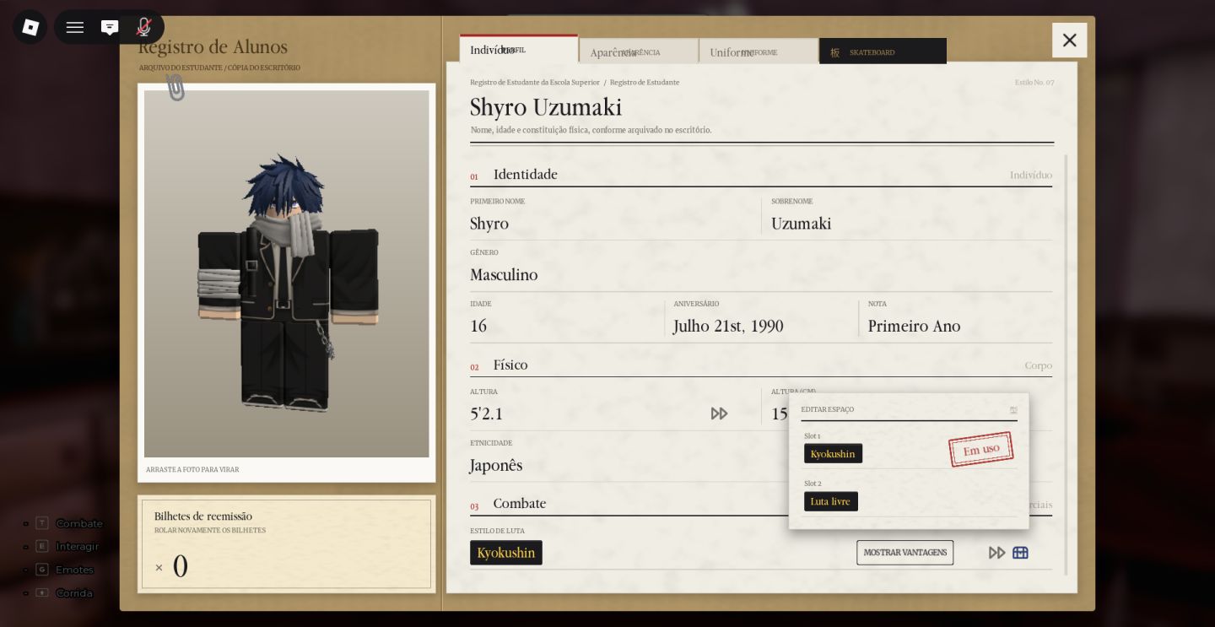Click the small icon in Editar Espaço header
The height and width of the screenshot is (627, 1215).
pos(1013,410)
